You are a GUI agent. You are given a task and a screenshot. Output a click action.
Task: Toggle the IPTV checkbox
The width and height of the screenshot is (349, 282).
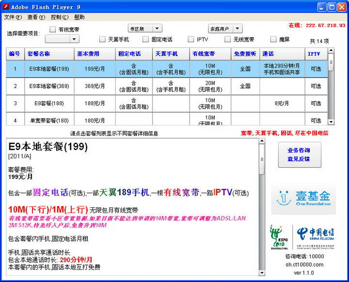(191, 39)
